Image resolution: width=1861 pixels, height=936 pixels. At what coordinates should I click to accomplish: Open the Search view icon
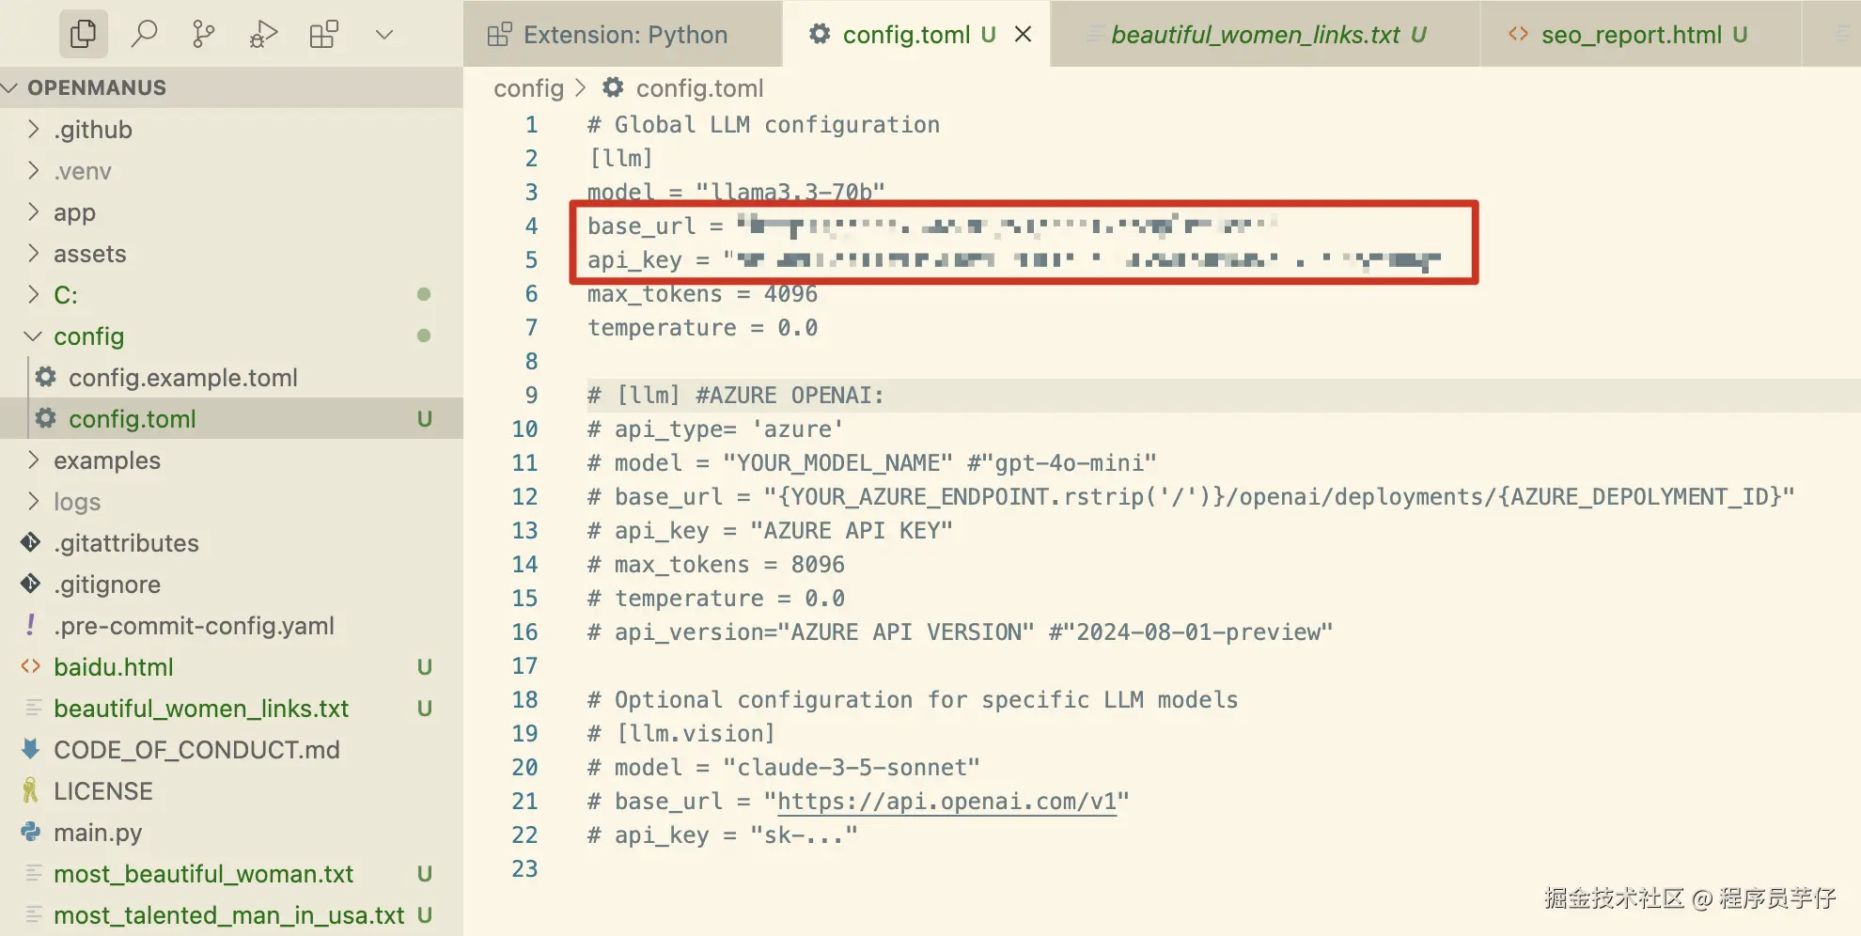(x=144, y=35)
